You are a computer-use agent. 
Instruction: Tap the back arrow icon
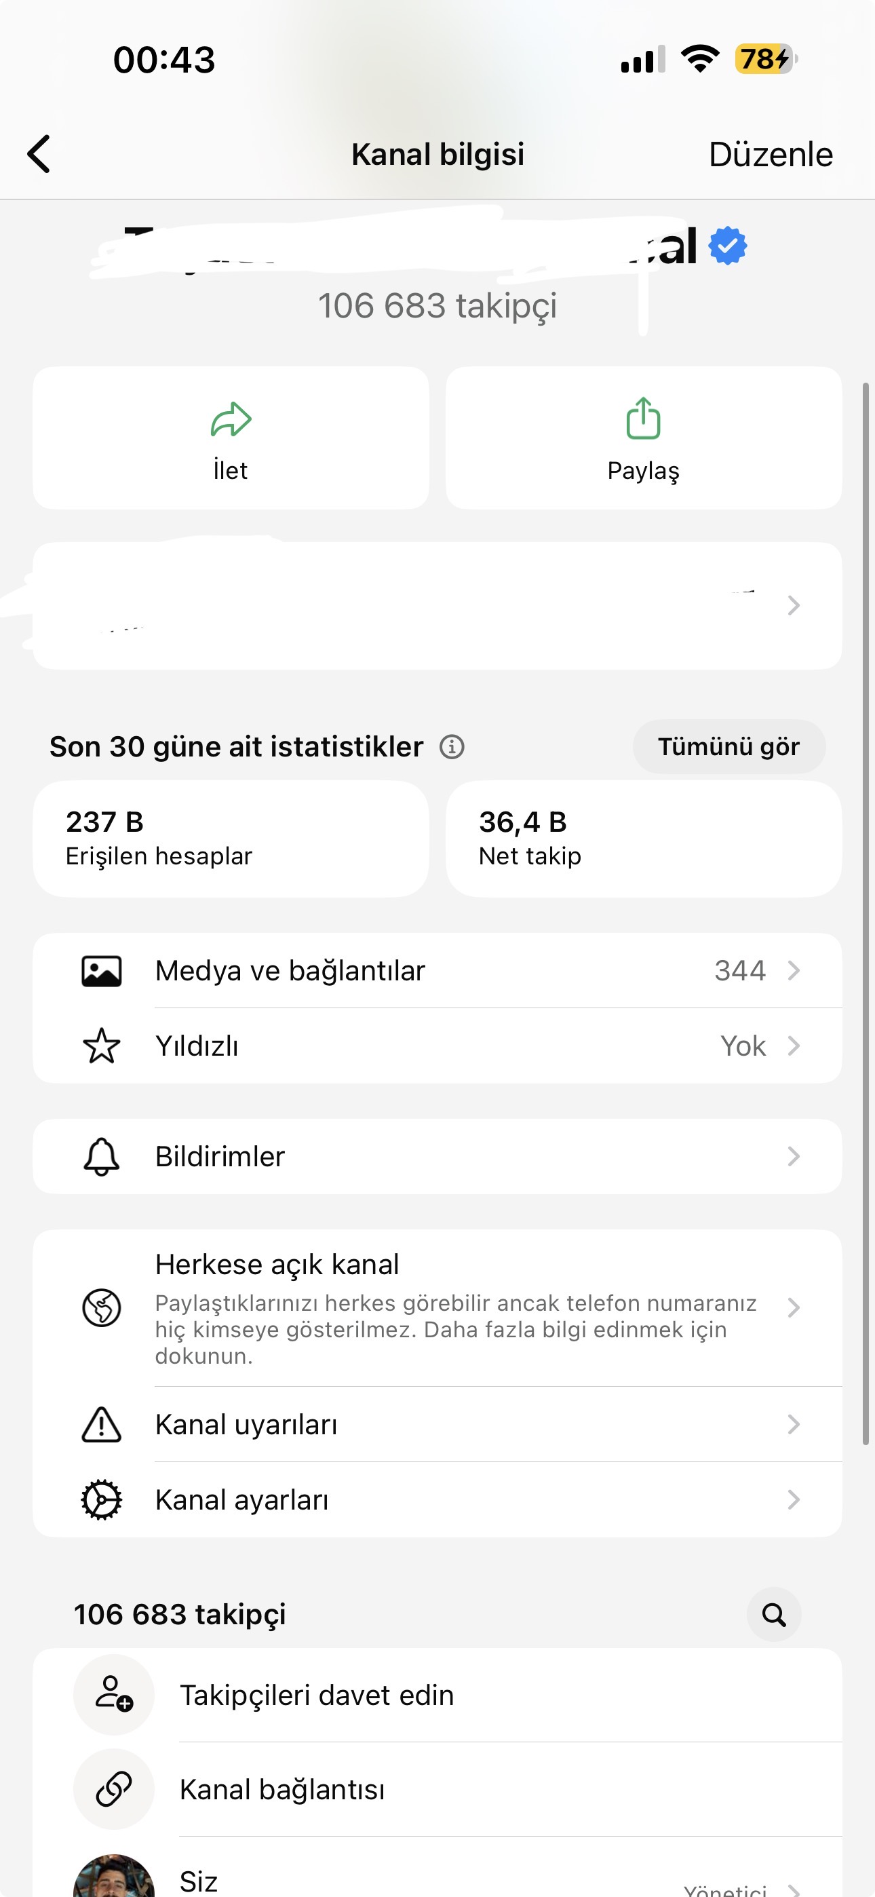38,154
